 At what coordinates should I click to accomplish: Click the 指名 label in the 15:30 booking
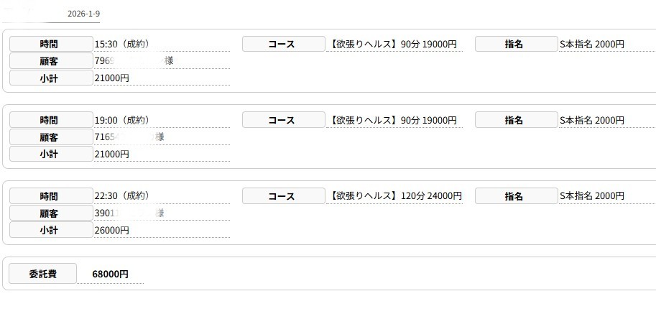(515, 45)
